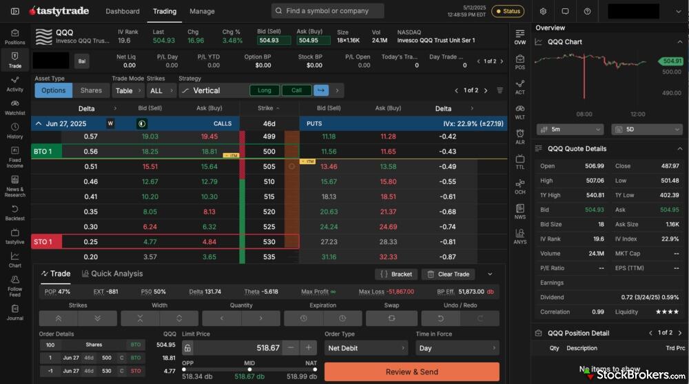This screenshot has width=689, height=384.
Task: Open the Quick Analysis tab
Action: 112,274
